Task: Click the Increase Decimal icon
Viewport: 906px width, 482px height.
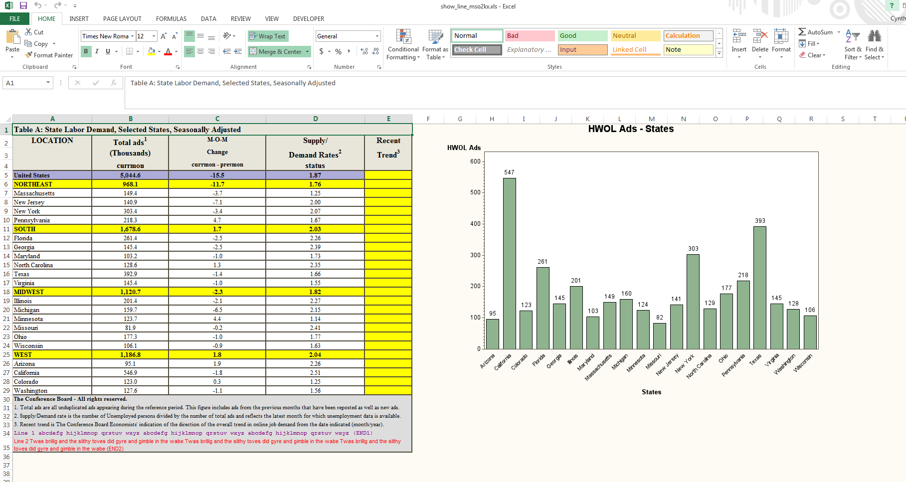Action: coord(363,51)
